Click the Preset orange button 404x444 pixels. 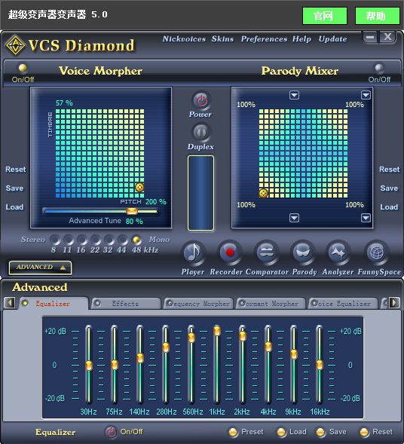233,432
